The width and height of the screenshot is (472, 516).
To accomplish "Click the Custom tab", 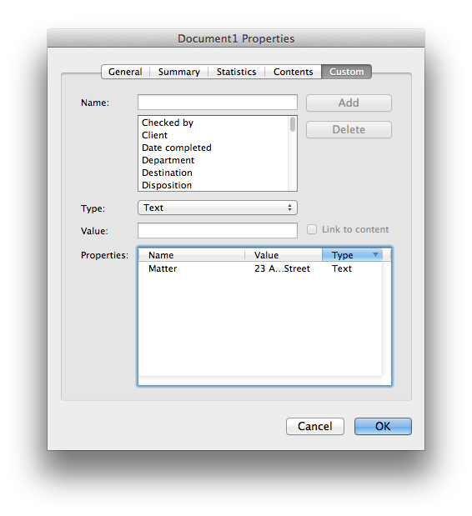I will click(347, 72).
